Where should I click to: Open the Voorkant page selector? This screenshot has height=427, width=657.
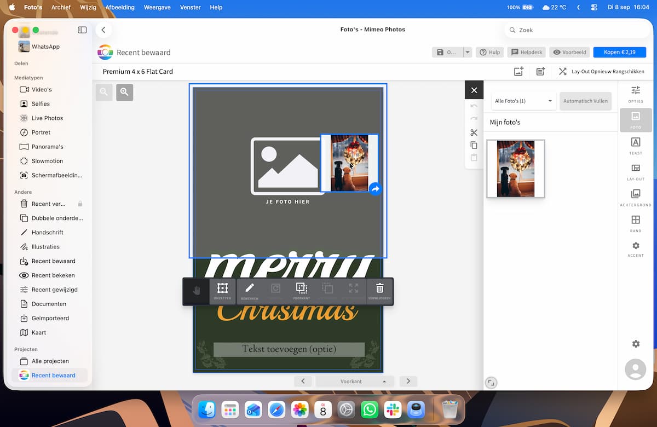coord(355,381)
